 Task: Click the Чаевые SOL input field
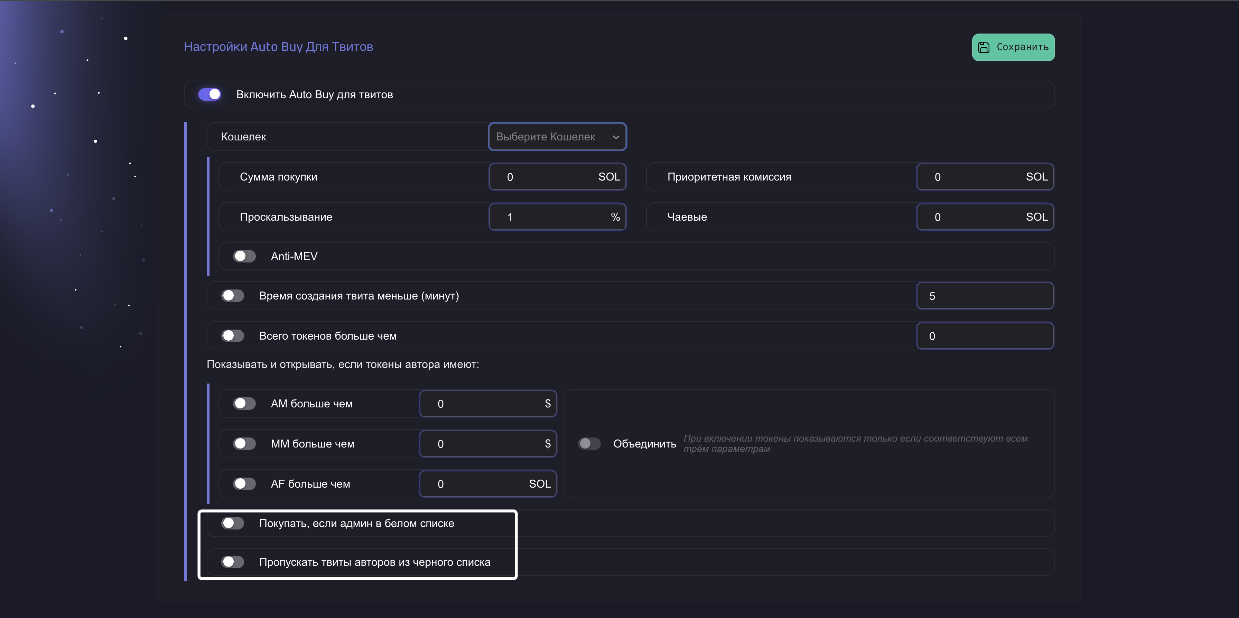[x=976, y=217]
